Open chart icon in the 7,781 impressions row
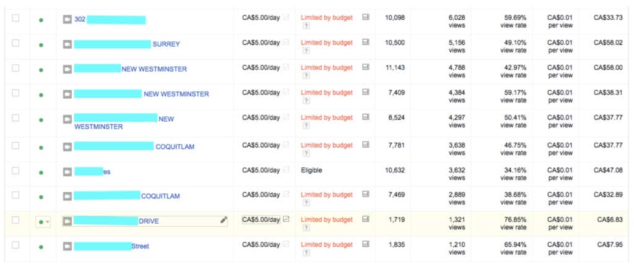634x267 pixels. pos(365,145)
